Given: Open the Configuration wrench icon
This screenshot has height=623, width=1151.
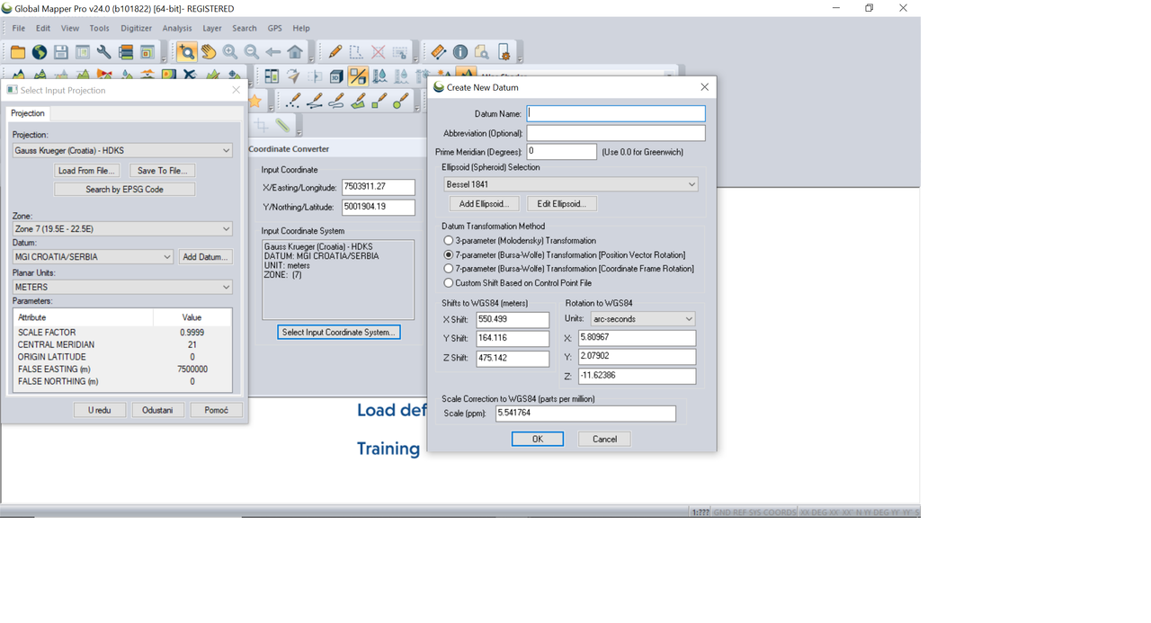Looking at the screenshot, I should click(x=103, y=52).
